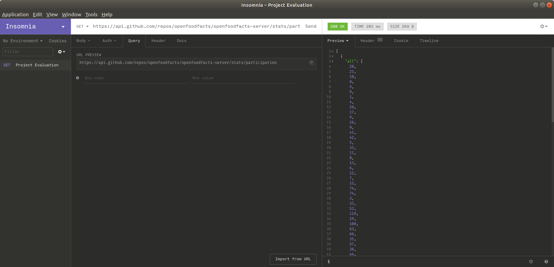Expand the Body type dropdown

pyautogui.click(x=83, y=41)
